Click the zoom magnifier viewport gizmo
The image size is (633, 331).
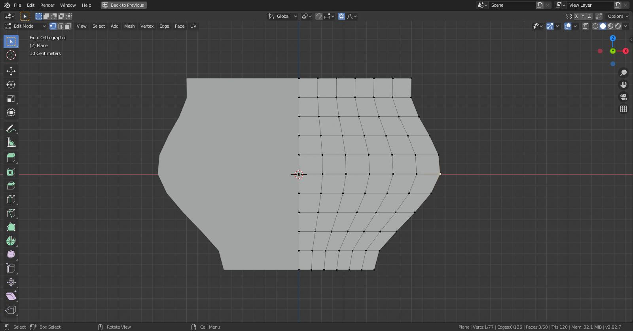pos(624,73)
